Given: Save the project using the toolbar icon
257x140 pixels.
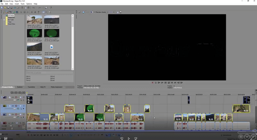Looking at the screenshot, I should tap(8, 7).
